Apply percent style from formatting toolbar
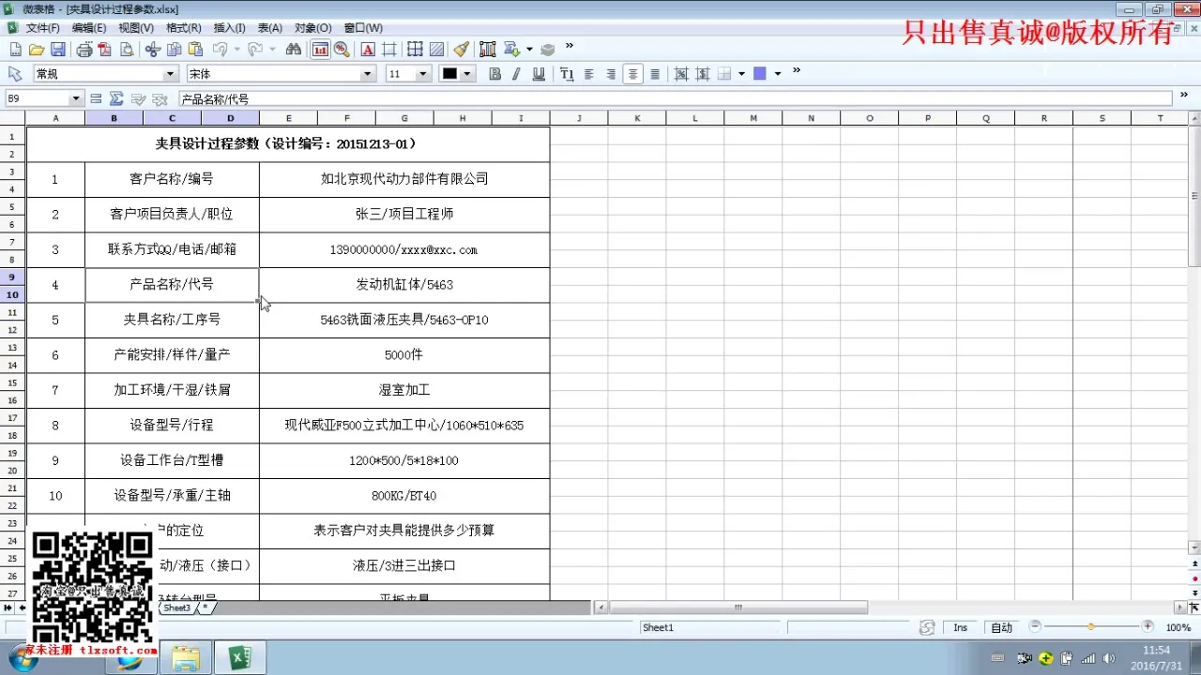This screenshot has height=675, width=1201. (x=680, y=73)
